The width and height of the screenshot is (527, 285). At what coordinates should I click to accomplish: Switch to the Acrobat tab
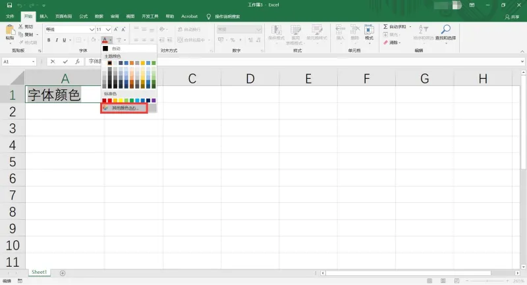coord(189,16)
